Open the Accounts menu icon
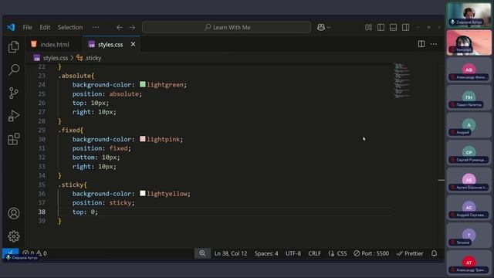Viewport: 494px width, 278px height. click(14, 213)
